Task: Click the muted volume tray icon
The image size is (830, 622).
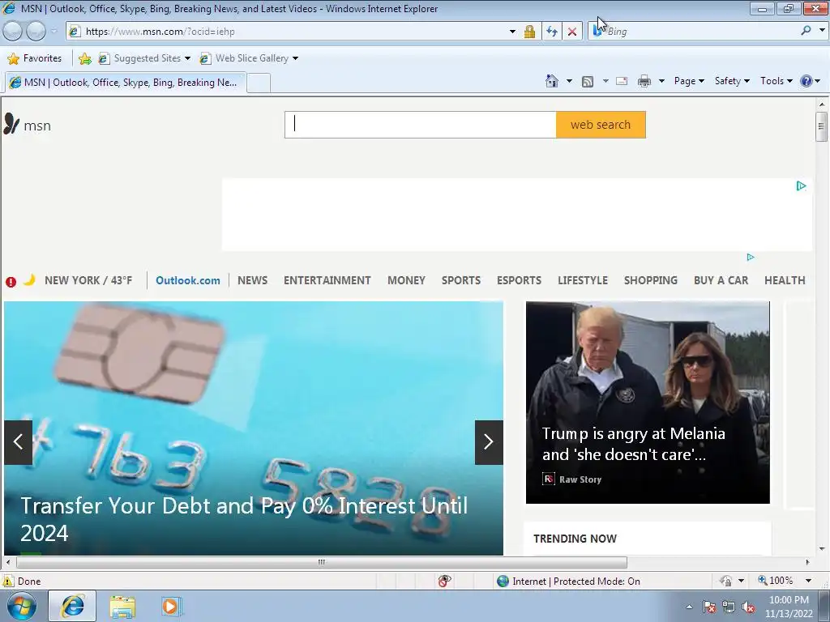Action: pyautogui.click(x=748, y=607)
